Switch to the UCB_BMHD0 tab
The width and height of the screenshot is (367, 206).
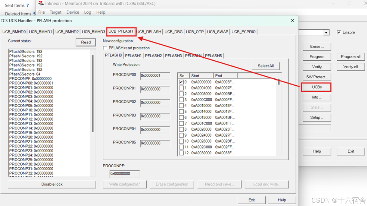point(14,32)
